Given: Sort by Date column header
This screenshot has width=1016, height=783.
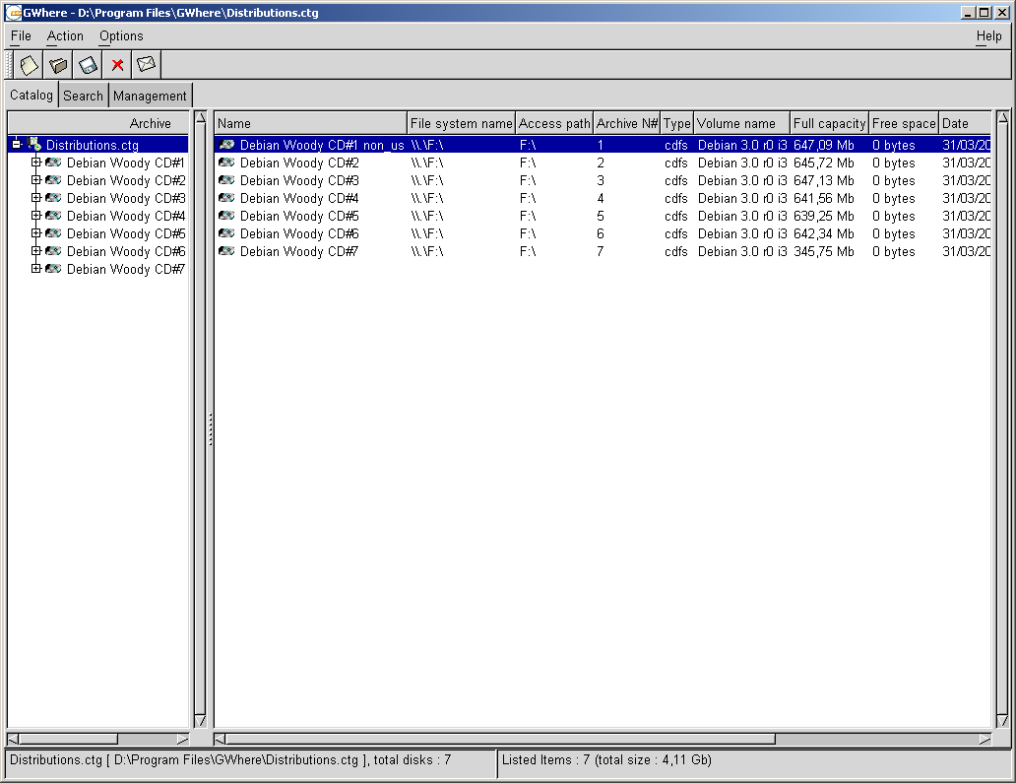Looking at the screenshot, I should [965, 123].
